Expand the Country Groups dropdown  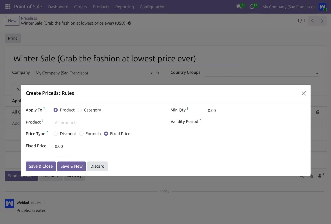pyautogui.click(x=317, y=73)
